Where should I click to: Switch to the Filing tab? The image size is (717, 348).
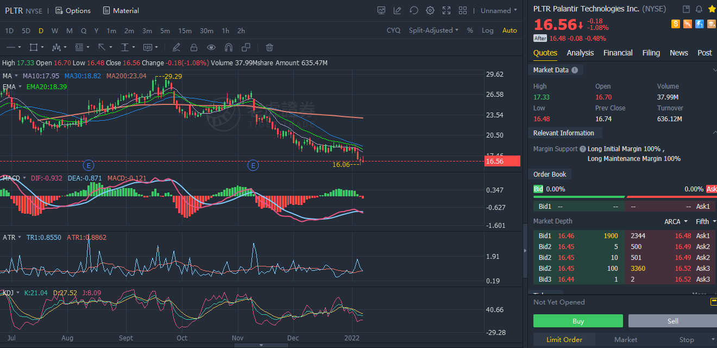tap(651, 53)
